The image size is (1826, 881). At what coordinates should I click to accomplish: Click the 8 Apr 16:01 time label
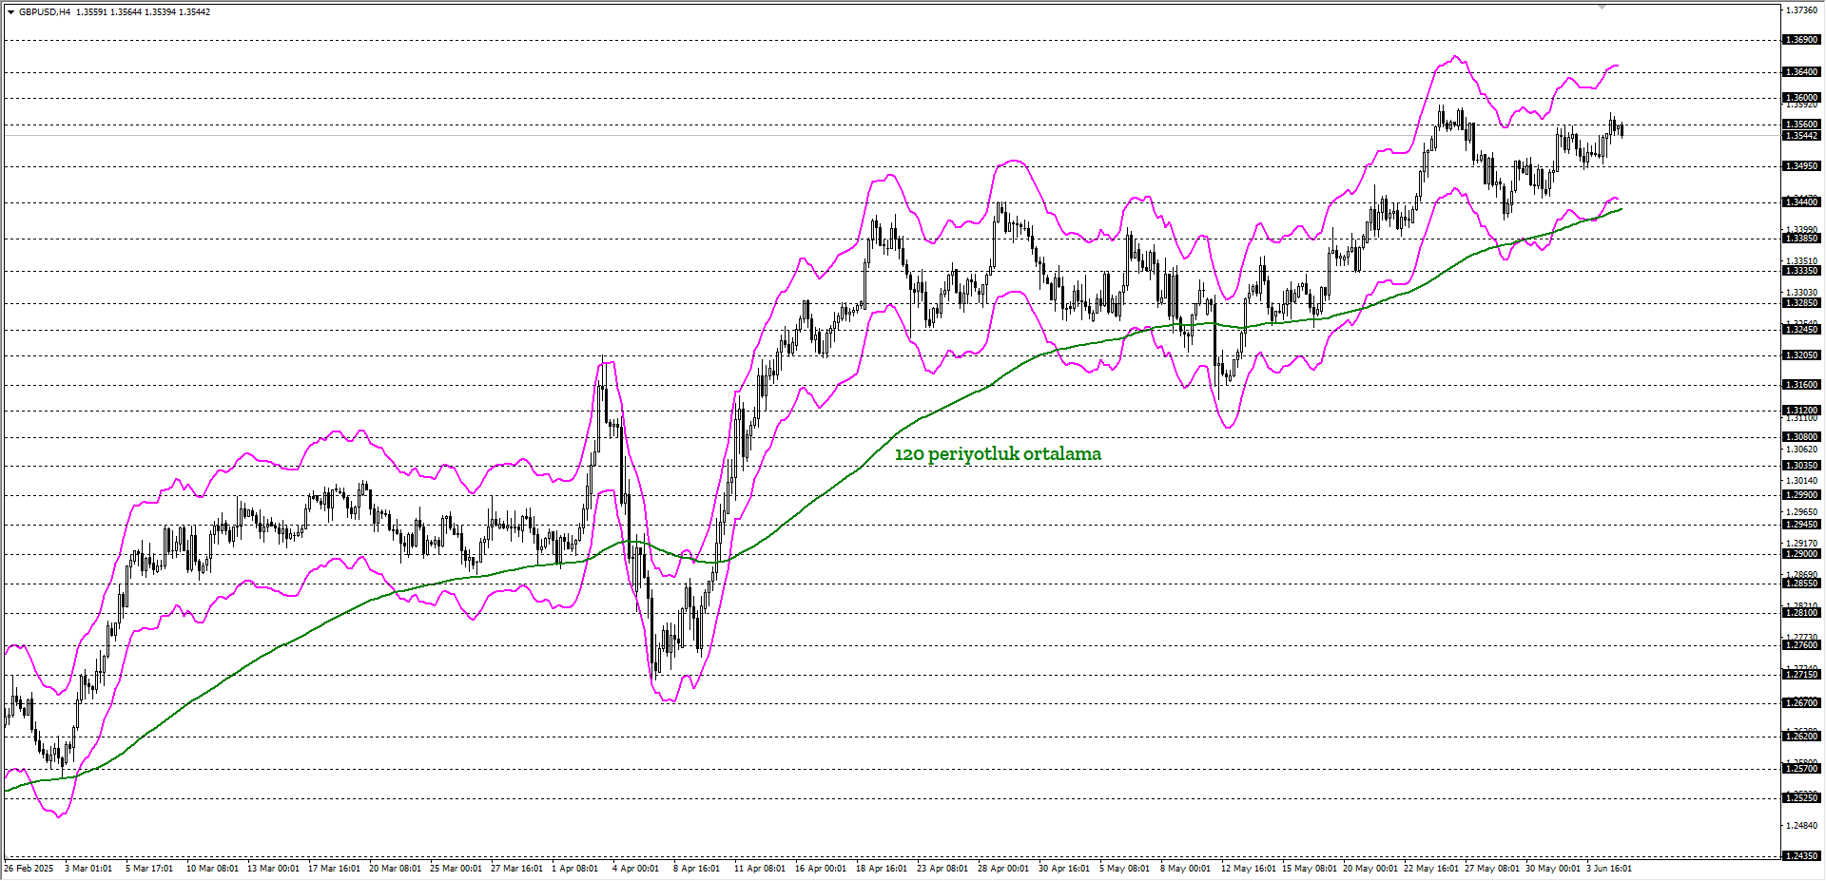(696, 869)
